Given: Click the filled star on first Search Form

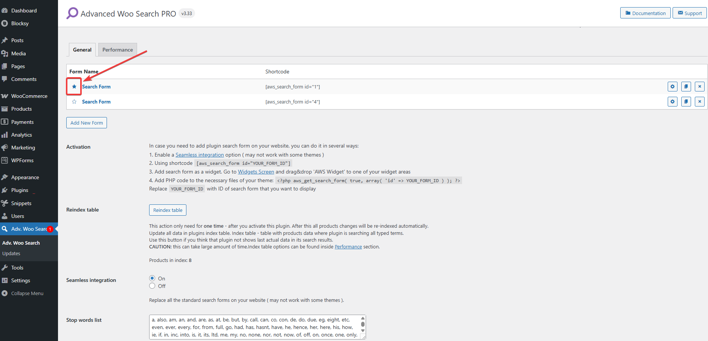Looking at the screenshot, I should [74, 87].
